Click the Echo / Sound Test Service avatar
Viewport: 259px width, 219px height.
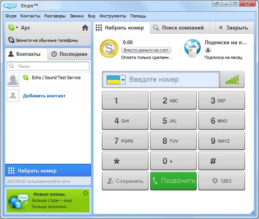[x=13, y=80]
